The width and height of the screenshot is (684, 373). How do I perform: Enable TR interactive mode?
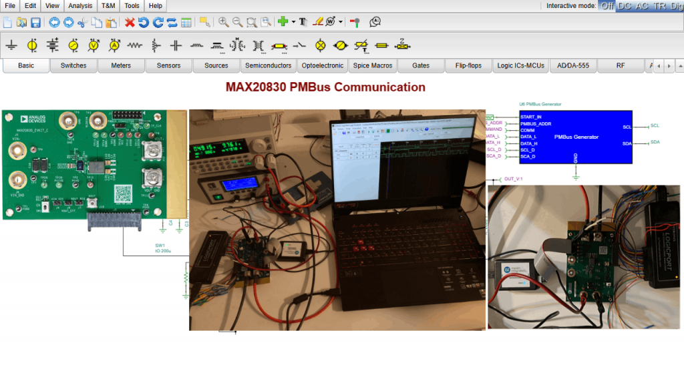tap(659, 5)
